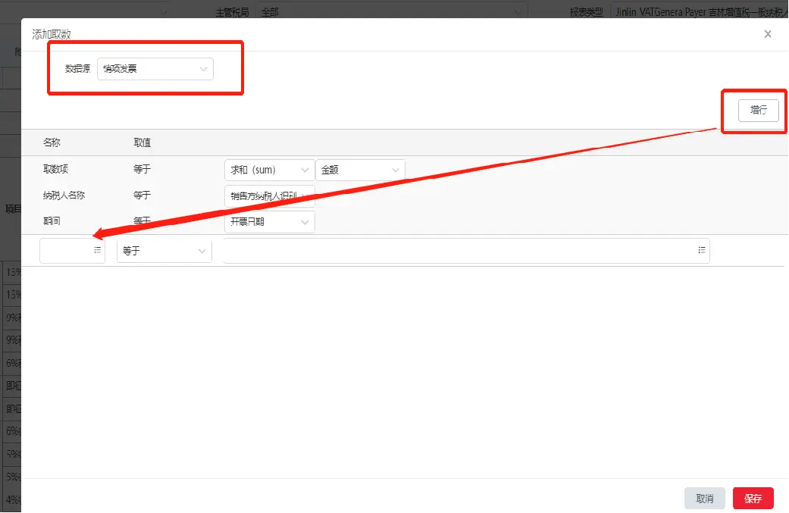Select the 纳税人名称 row label

point(64,195)
